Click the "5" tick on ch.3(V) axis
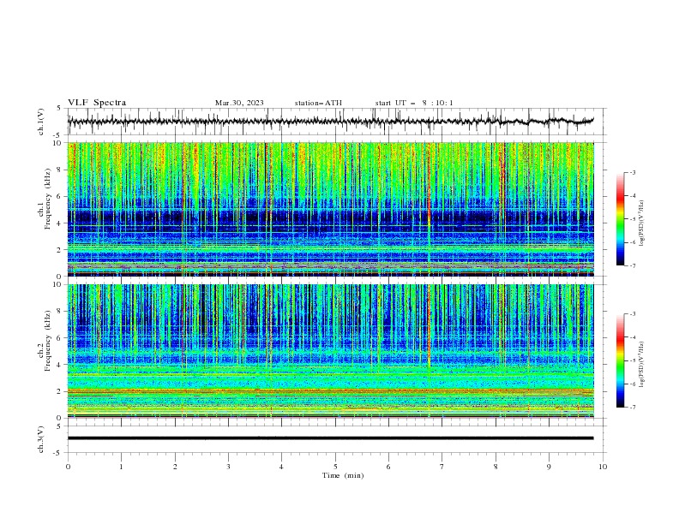Image resolution: width=679 pixels, height=524 pixels. click(58, 426)
